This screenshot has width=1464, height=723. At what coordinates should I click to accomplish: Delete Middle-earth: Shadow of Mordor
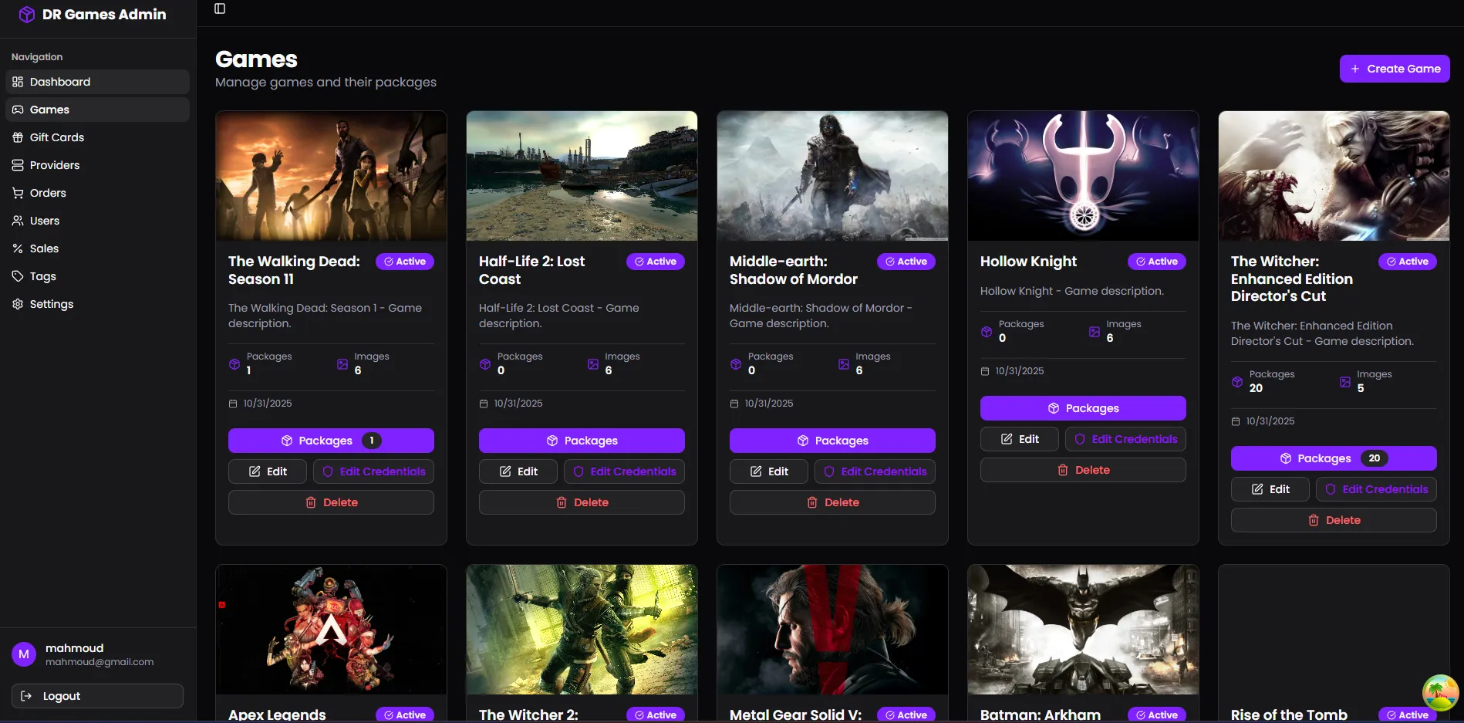click(832, 502)
